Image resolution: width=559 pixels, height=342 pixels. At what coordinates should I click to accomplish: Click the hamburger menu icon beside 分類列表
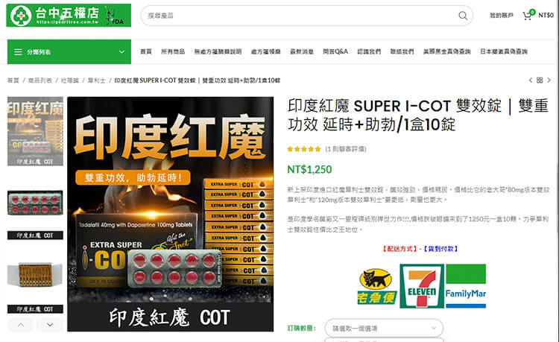coord(18,52)
